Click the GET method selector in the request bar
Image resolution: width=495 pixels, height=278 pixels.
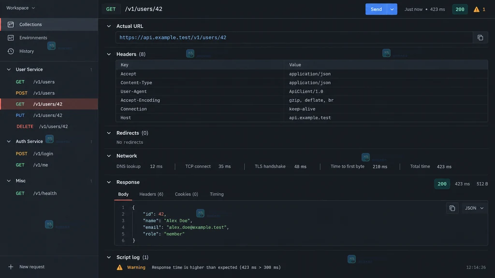[111, 9]
